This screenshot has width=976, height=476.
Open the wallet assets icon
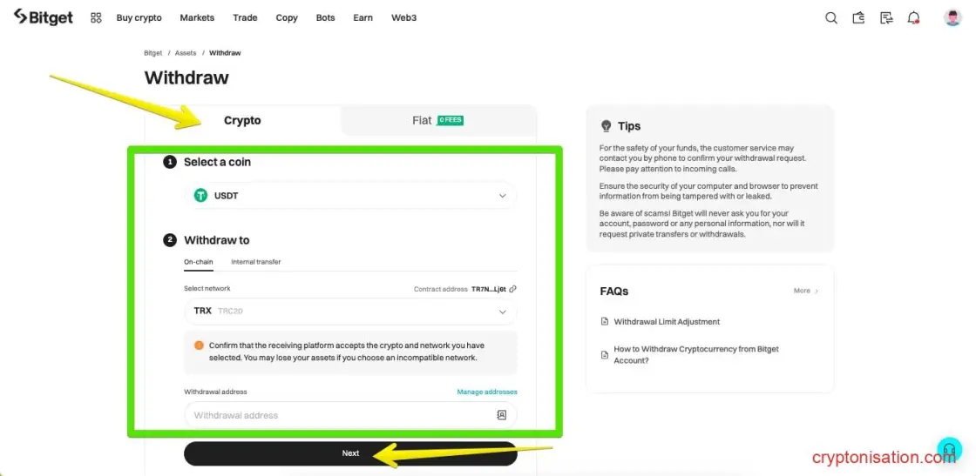859,18
